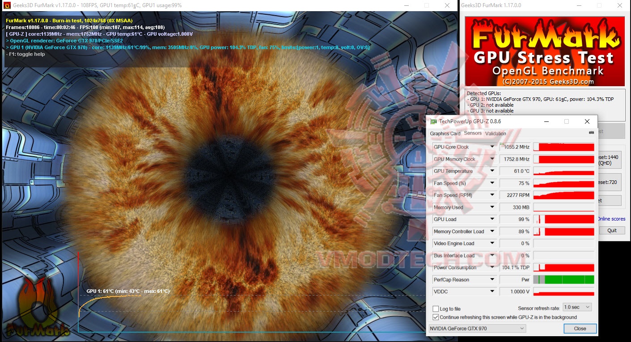Viewport: 631px width, 342px height.
Task: Start the preset:720 benchmark
Action: point(609,182)
